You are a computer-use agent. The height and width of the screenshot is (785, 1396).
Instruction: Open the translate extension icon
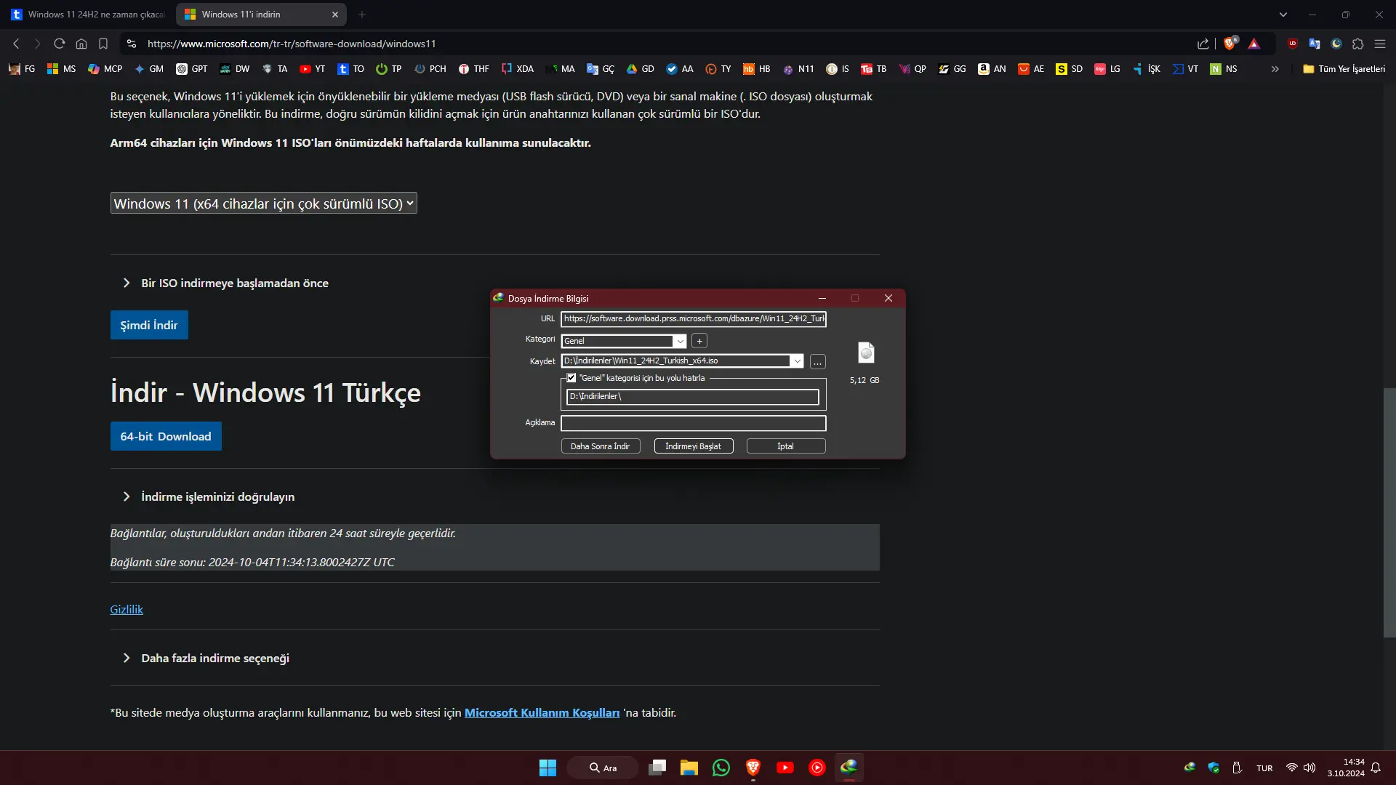click(1315, 44)
